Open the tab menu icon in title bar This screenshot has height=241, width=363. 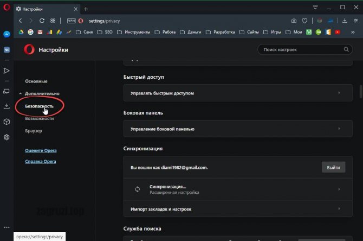pyautogui.click(x=315, y=7)
